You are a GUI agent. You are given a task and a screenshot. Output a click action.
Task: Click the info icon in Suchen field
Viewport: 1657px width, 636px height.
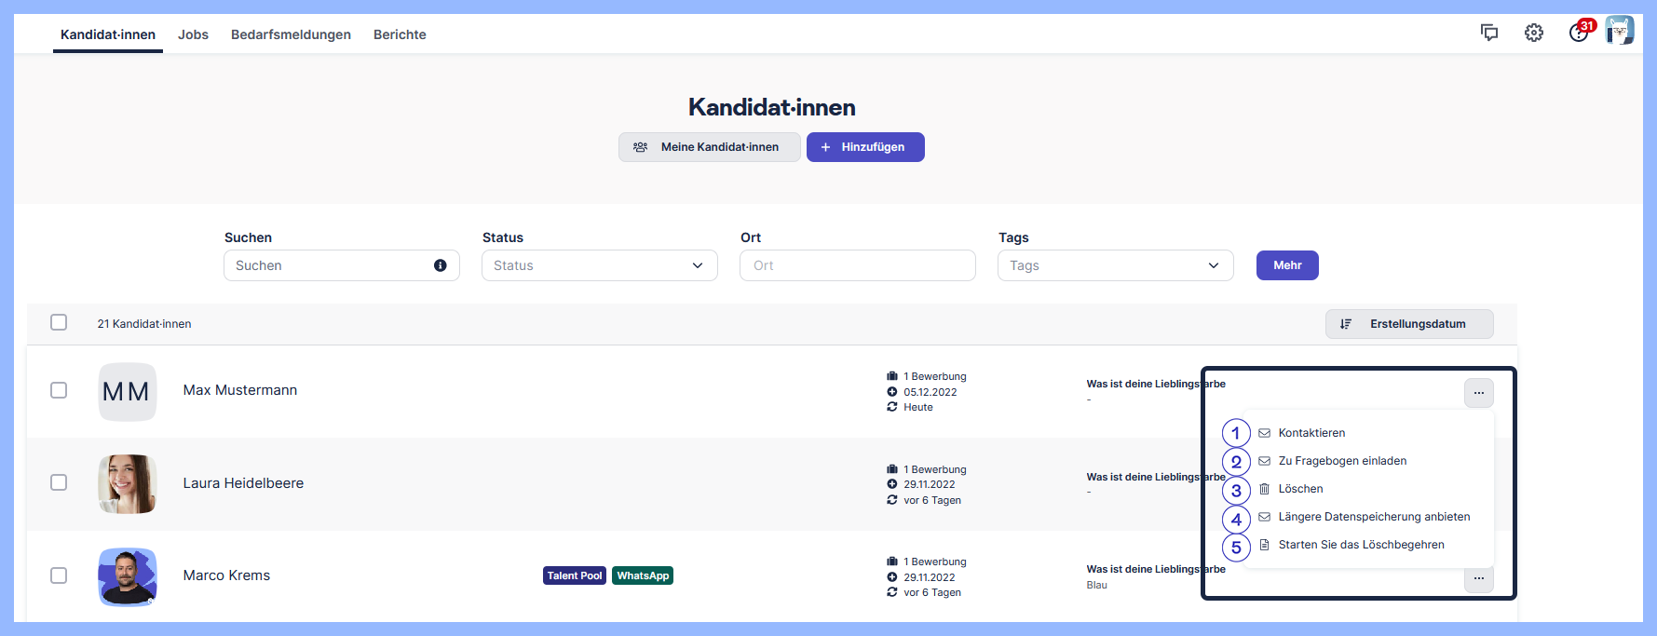click(x=440, y=265)
